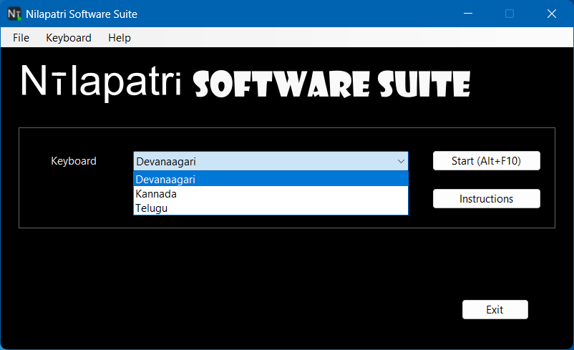Image resolution: width=574 pixels, height=350 pixels.
Task: Open the Instructions button
Action: click(x=486, y=199)
